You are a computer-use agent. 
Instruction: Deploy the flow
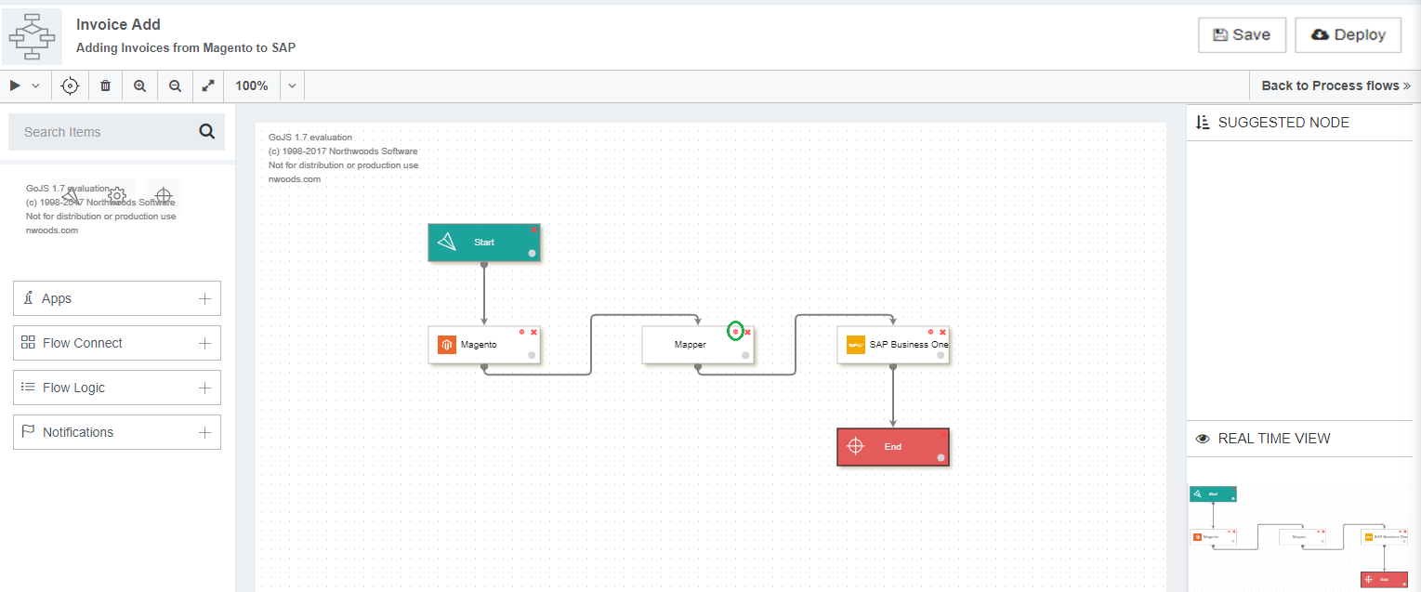(1348, 34)
